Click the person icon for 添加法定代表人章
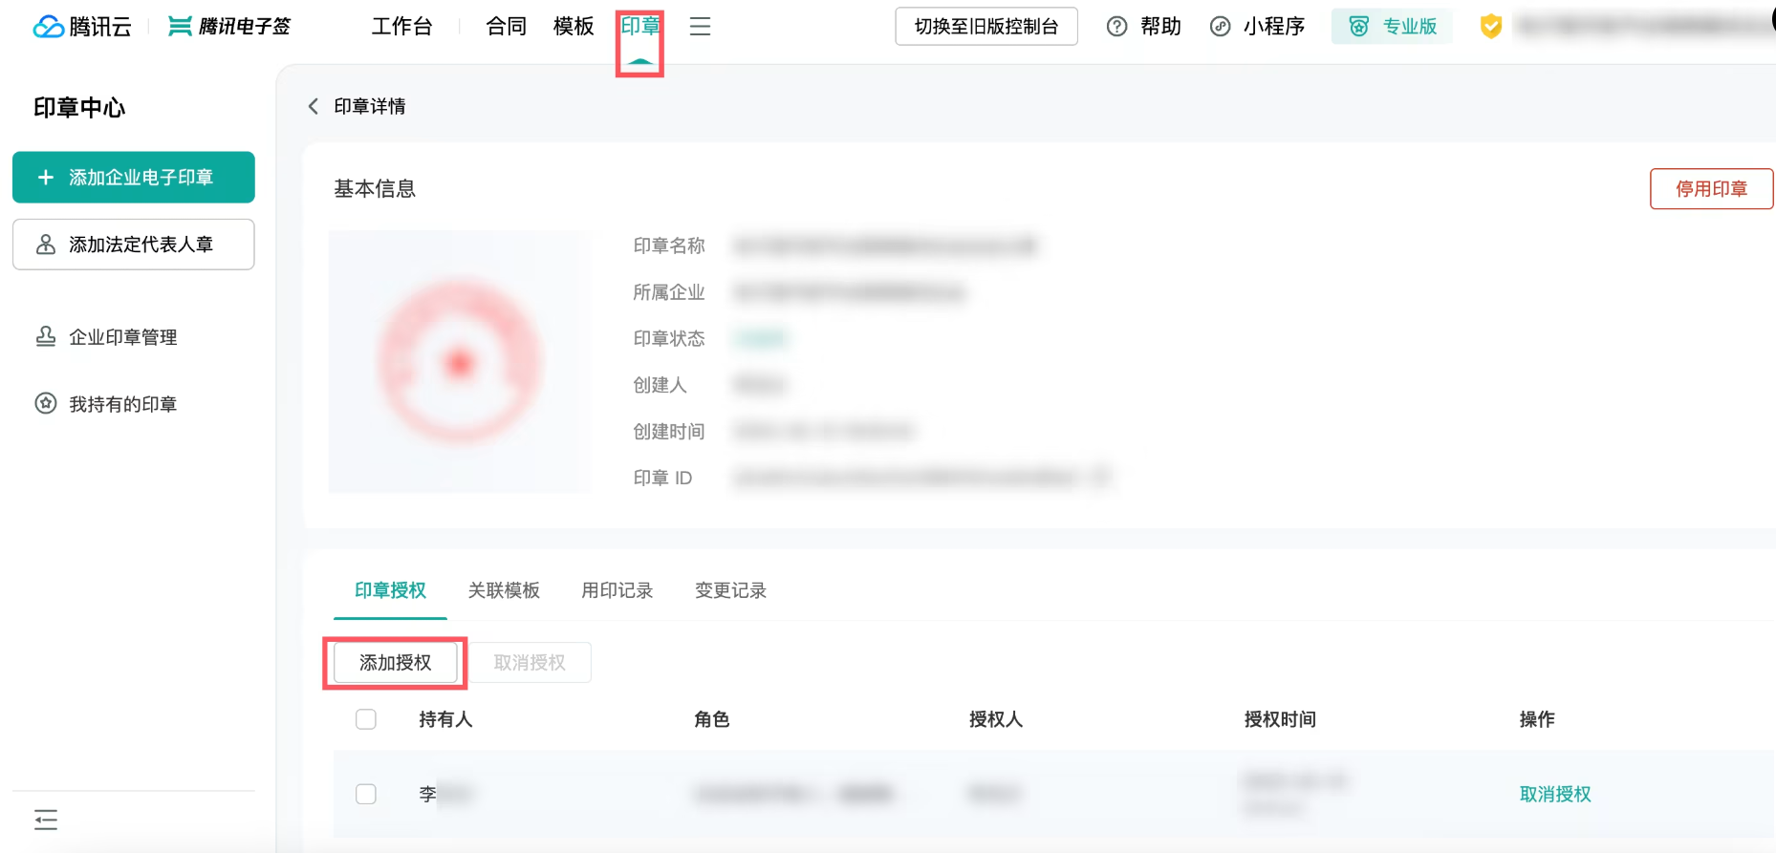This screenshot has width=1776, height=853. click(x=46, y=245)
